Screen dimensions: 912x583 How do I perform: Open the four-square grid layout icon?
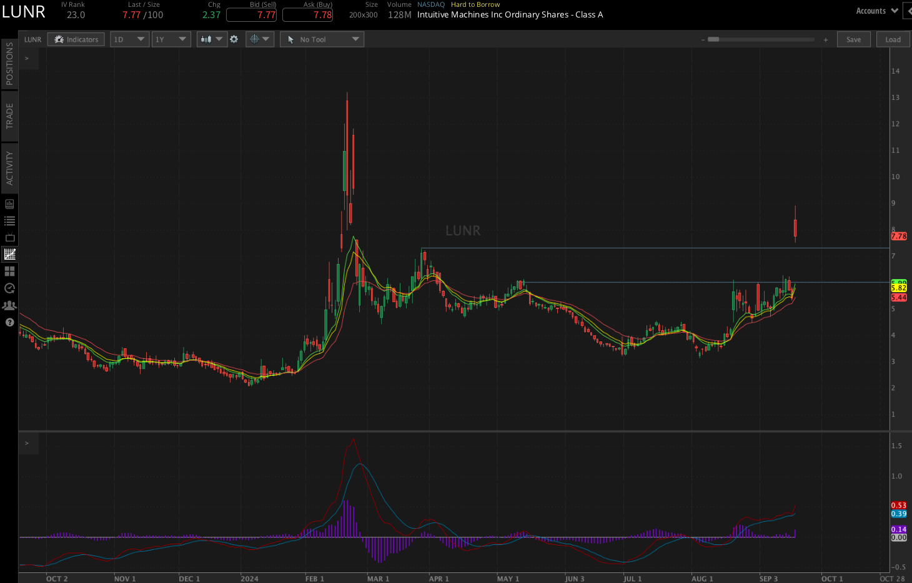click(9, 271)
